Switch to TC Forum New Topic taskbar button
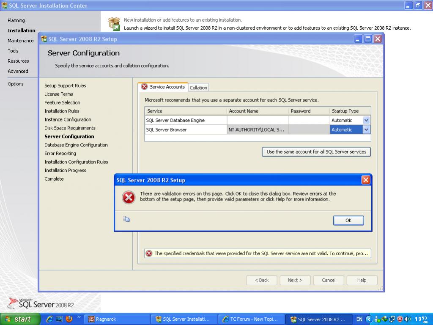Screen dimensions: 433x325 pyautogui.click(x=252, y=319)
